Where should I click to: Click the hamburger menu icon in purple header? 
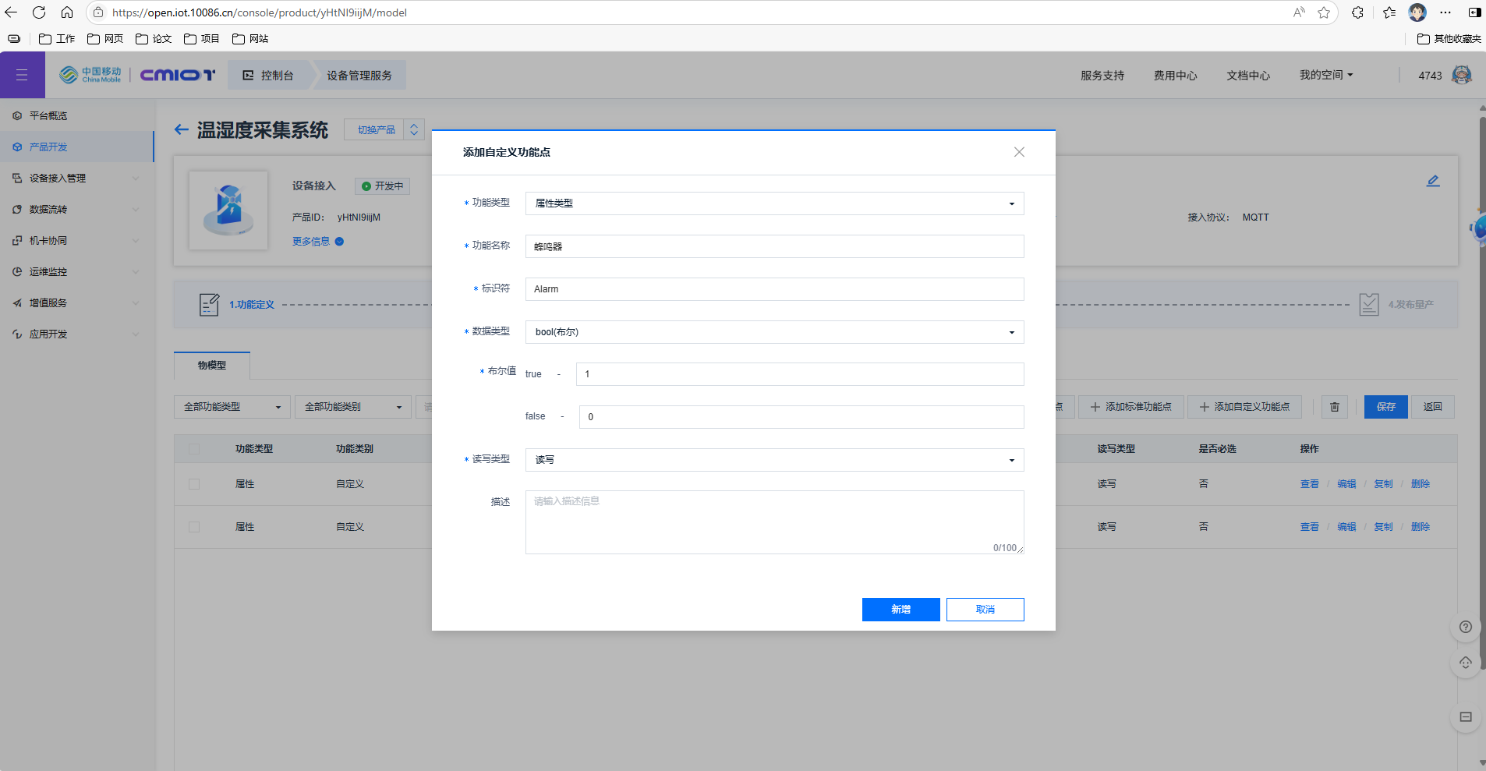point(22,75)
